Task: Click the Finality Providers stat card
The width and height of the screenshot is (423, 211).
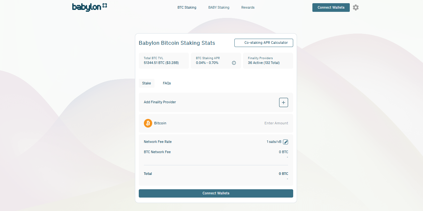Action: pos(268,61)
